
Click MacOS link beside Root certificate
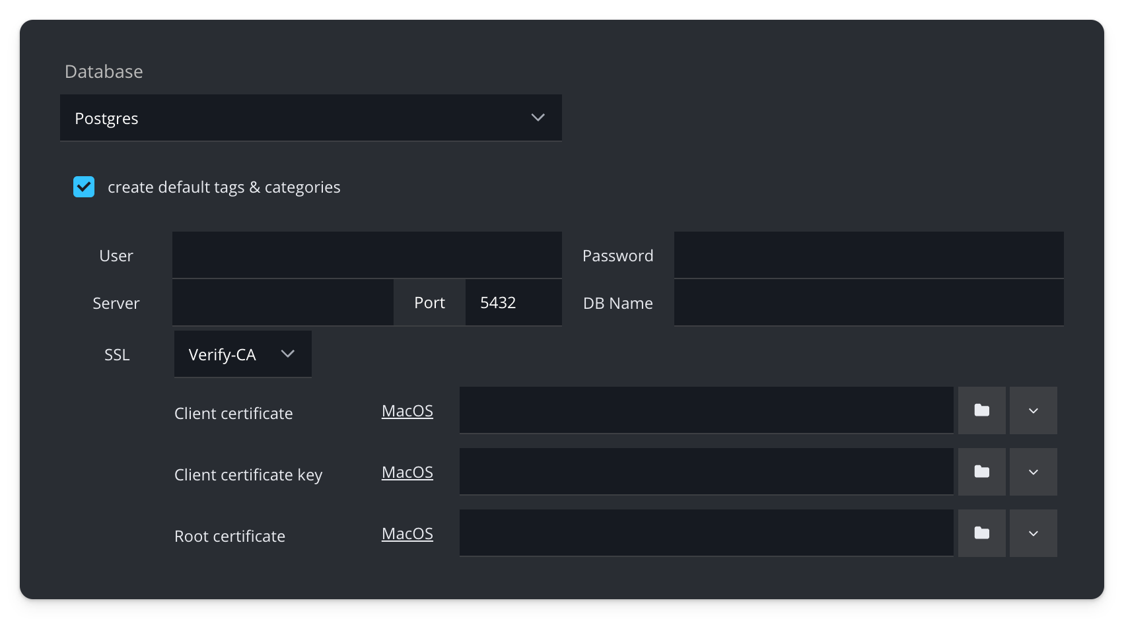click(407, 534)
